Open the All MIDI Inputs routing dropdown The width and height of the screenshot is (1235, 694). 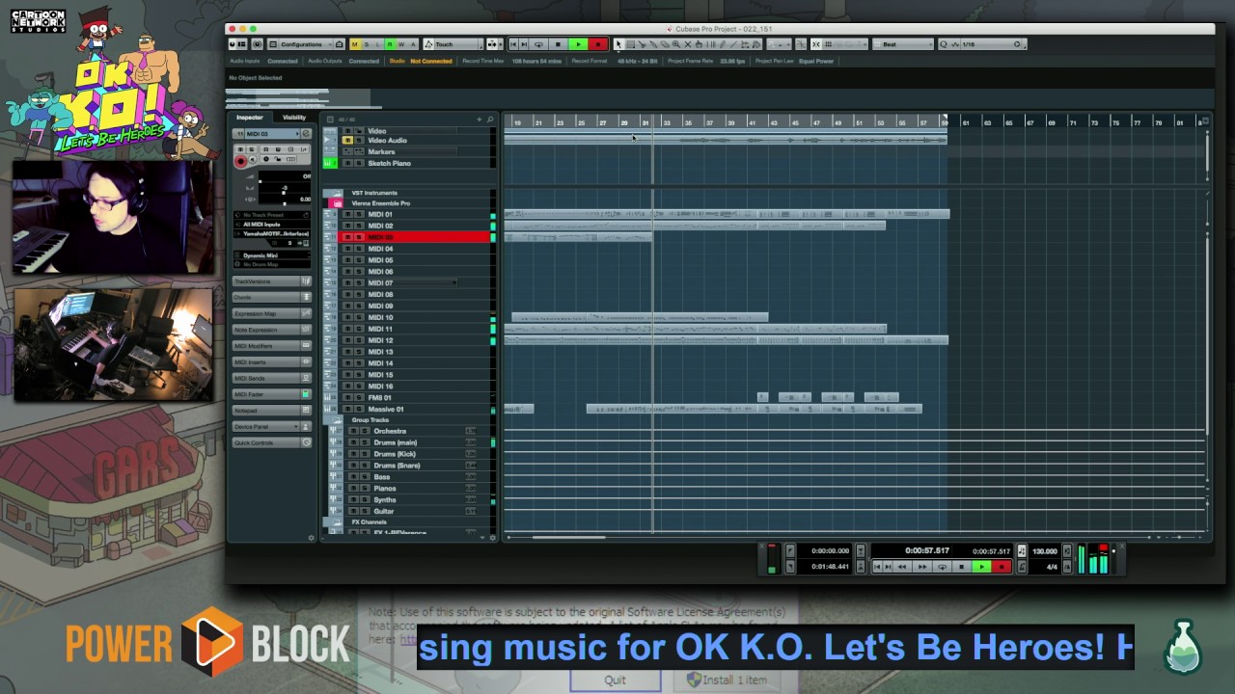[274, 225]
